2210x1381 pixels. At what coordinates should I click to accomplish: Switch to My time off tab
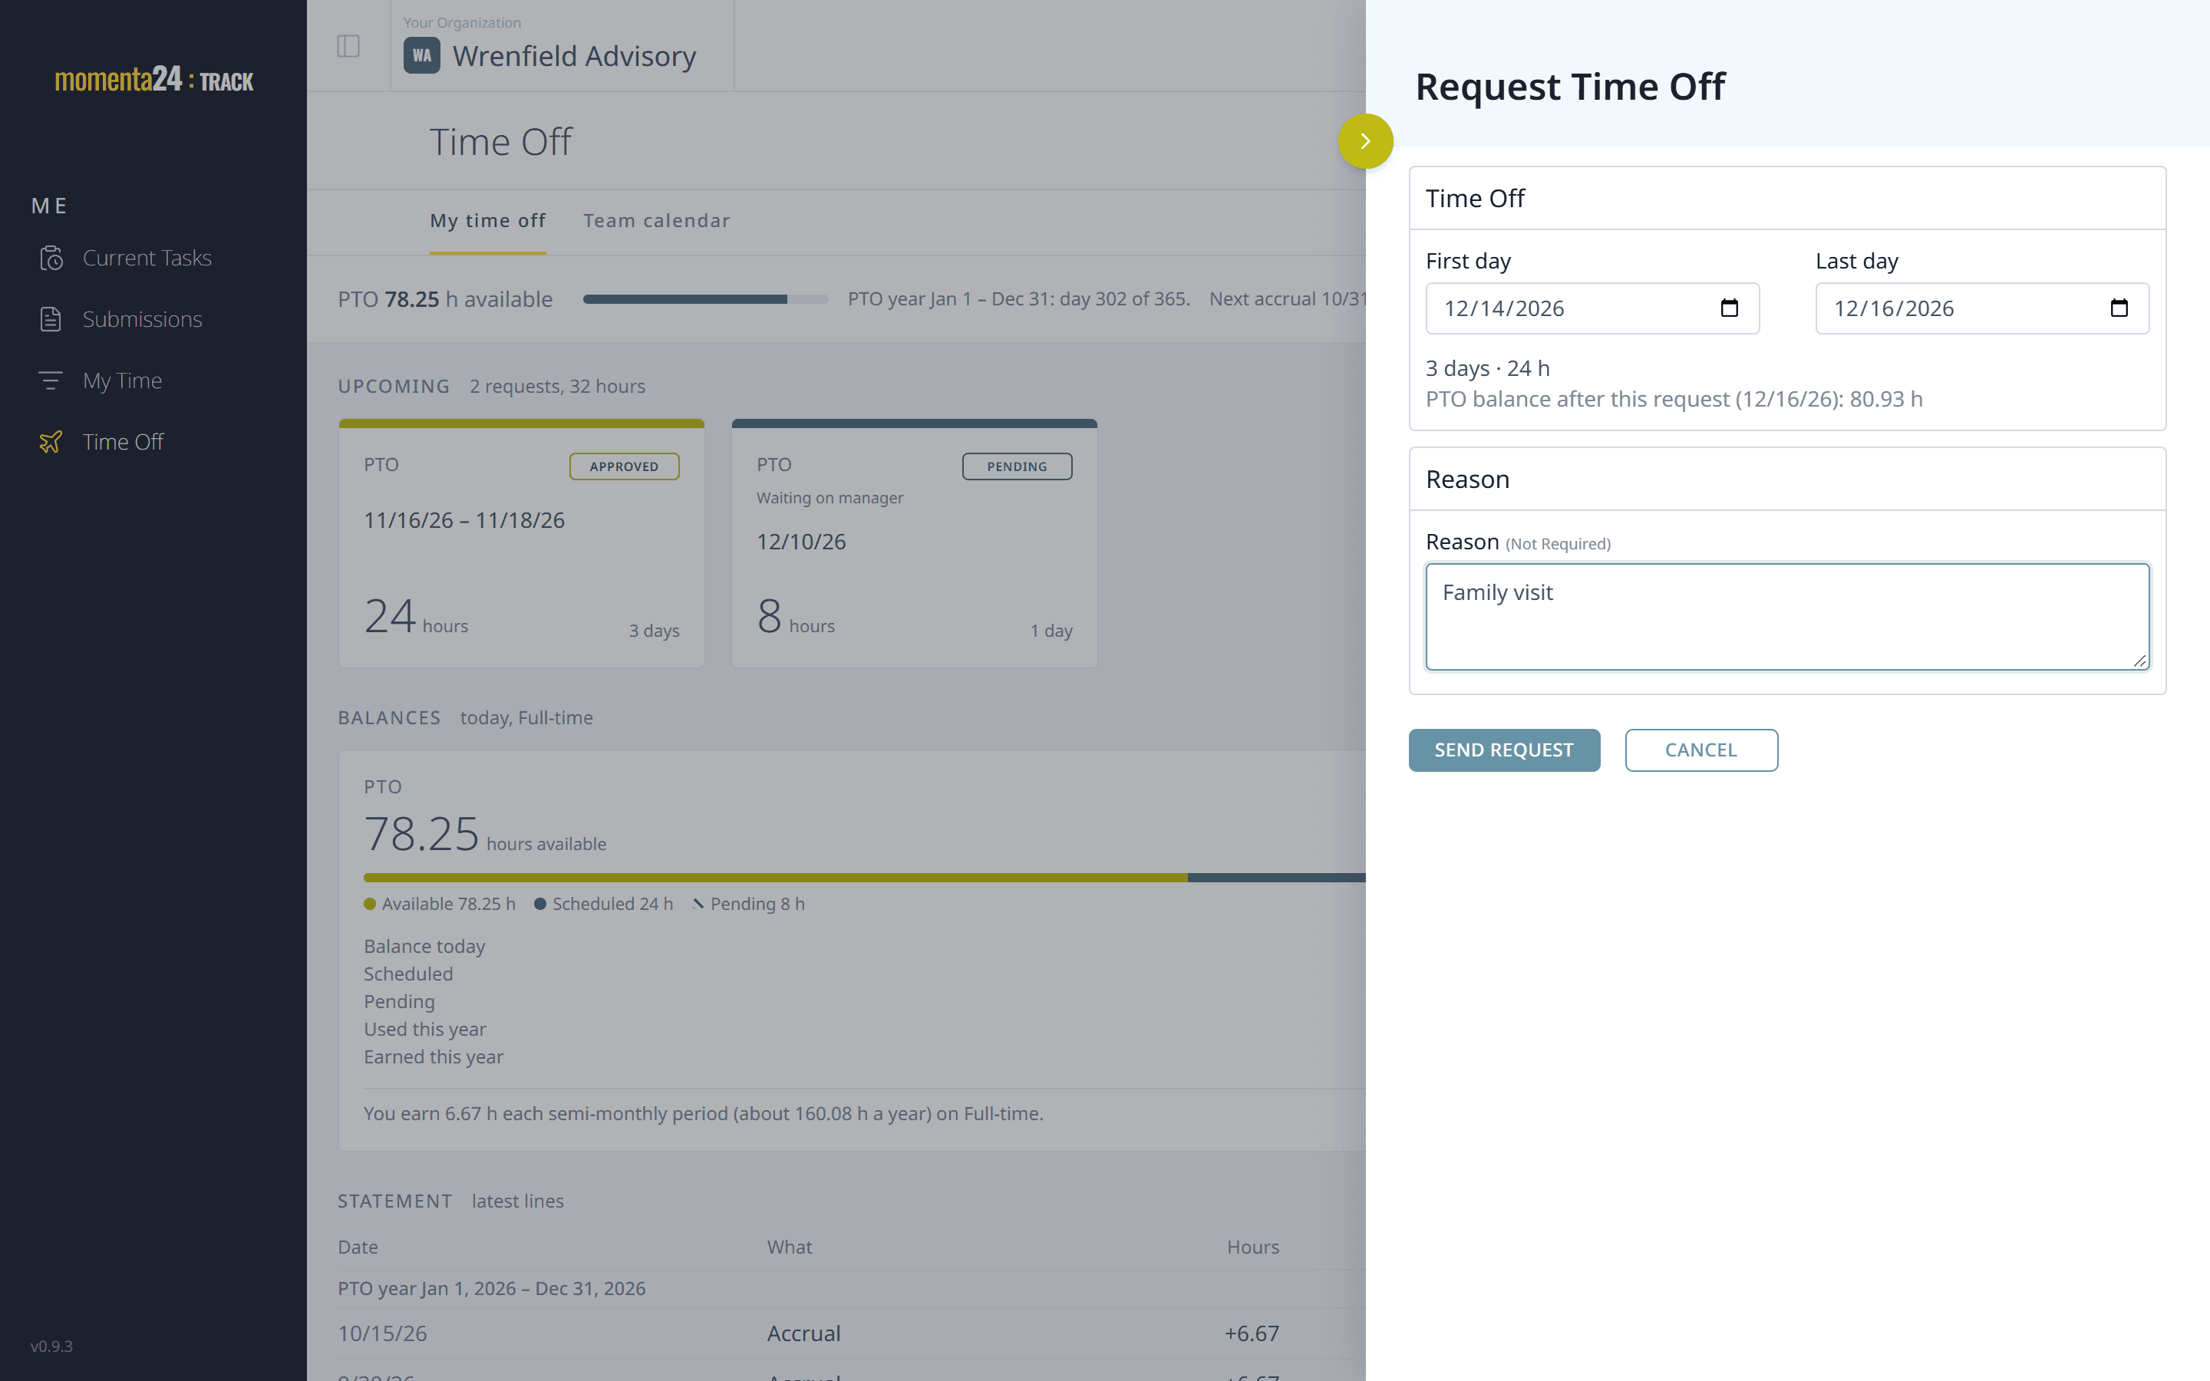tap(488, 221)
